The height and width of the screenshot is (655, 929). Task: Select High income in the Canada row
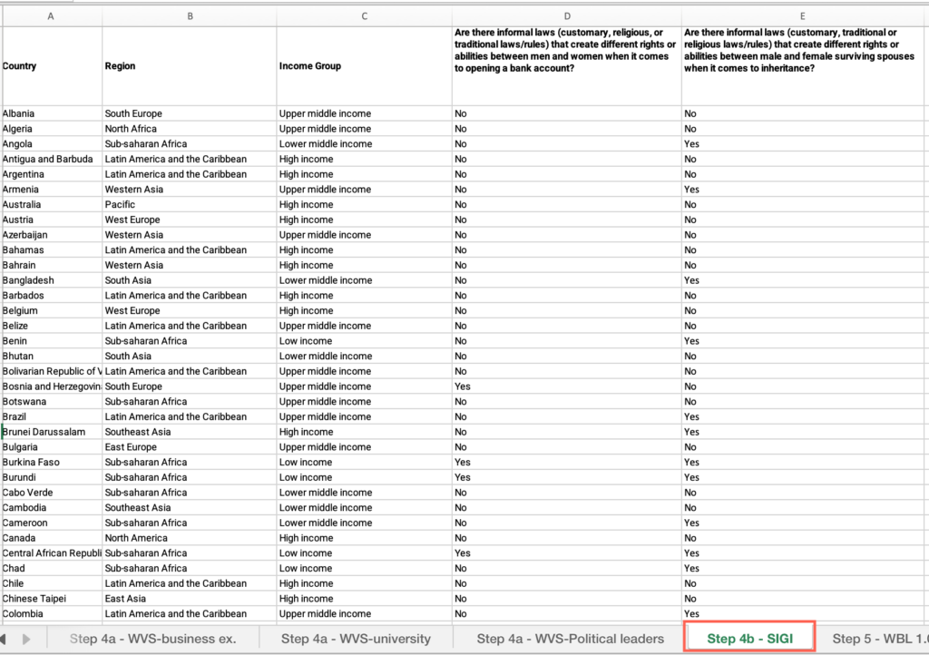pyautogui.click(x=365, y=538)
